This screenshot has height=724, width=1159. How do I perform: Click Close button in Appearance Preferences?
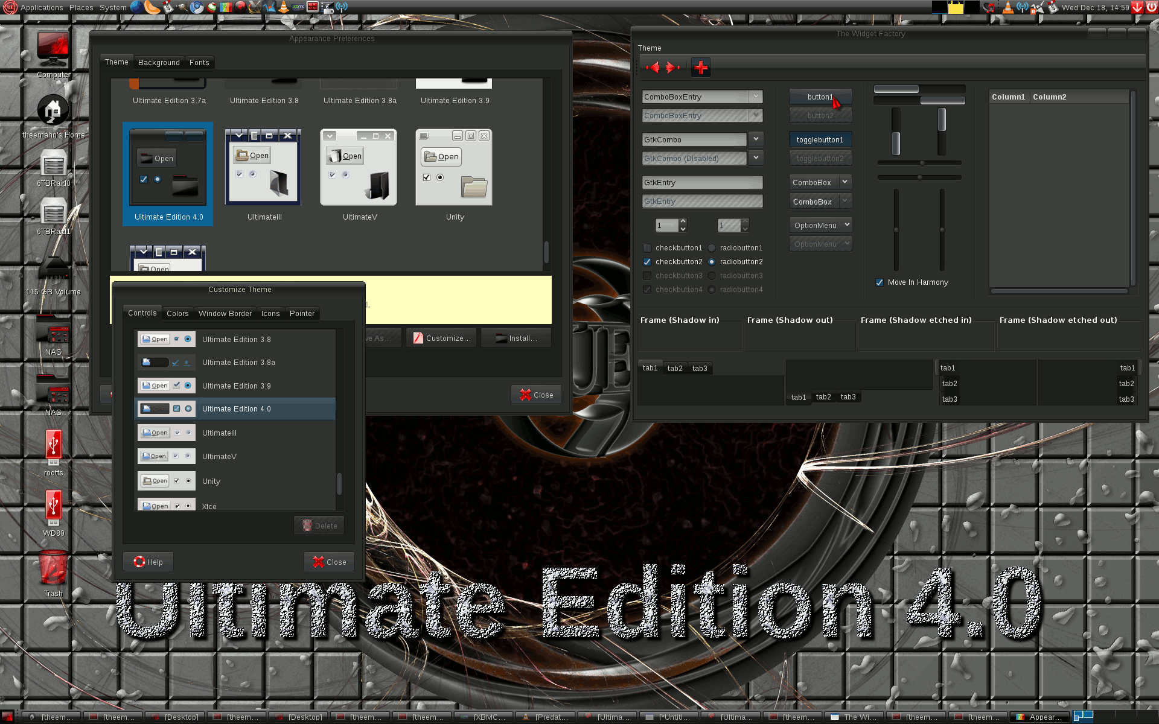point(536,395)
